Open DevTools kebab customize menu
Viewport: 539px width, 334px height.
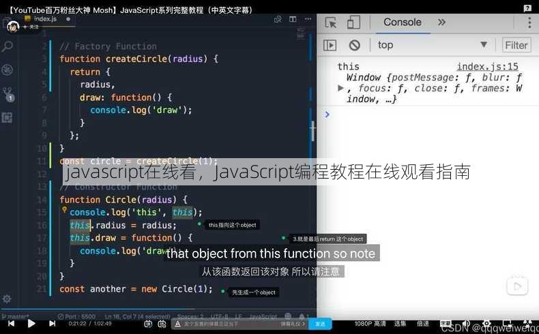pyautogui.click(x=529, y=22)
